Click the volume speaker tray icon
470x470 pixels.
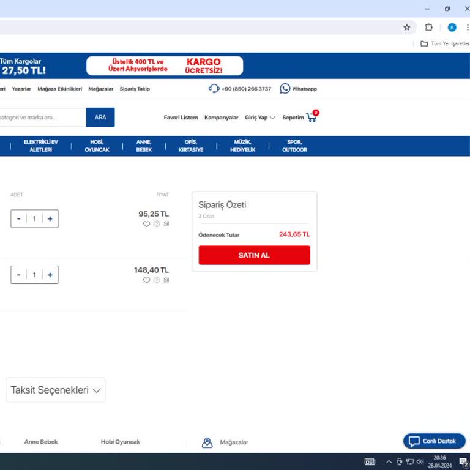420,461
